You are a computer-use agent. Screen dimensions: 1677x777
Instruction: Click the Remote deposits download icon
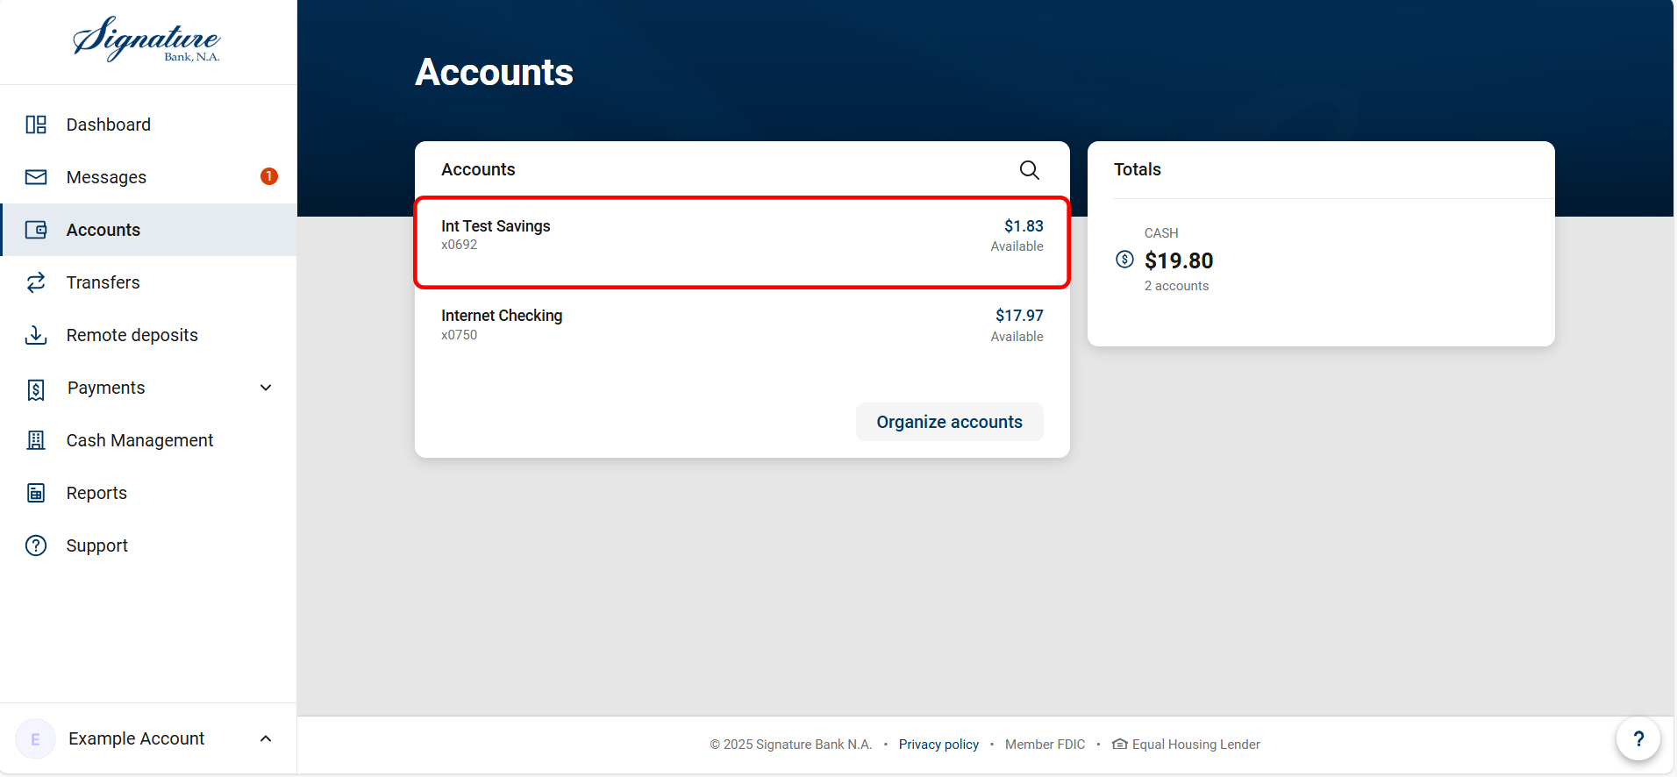pyautogui.click(x=35, y=335)
